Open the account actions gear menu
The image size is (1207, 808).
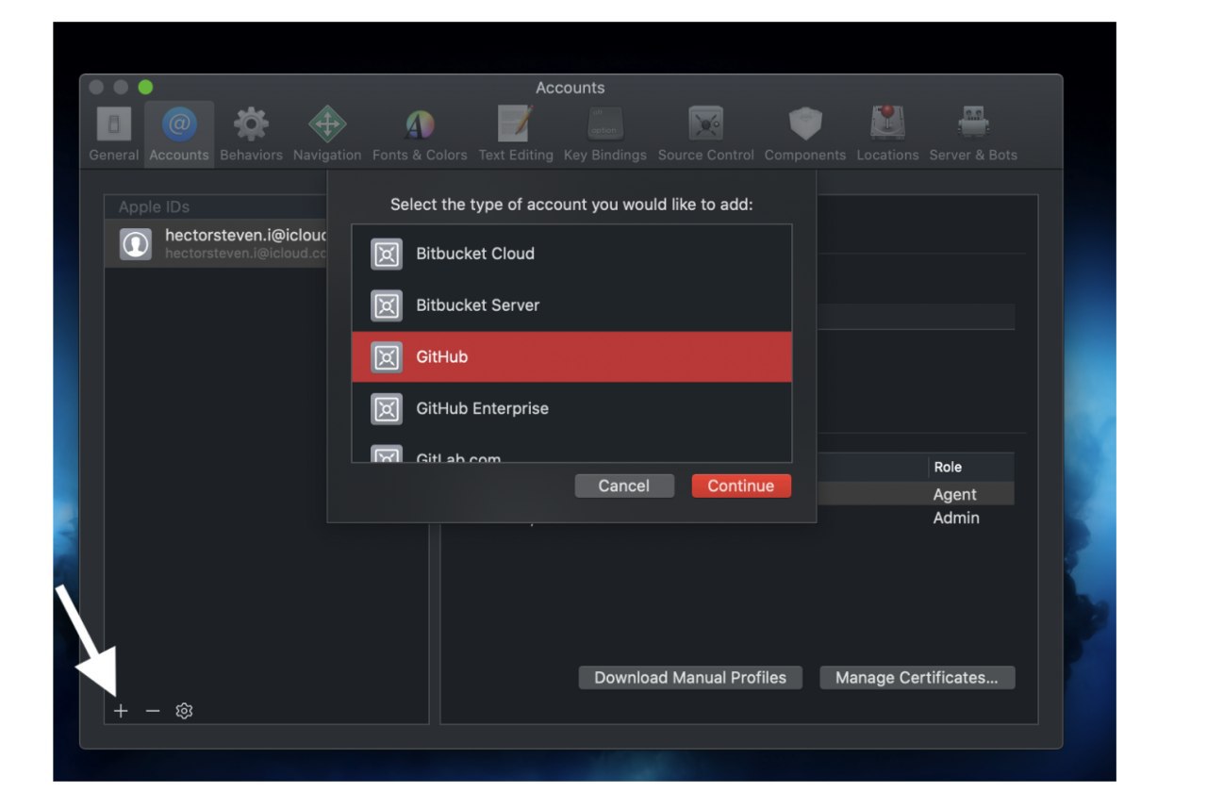coord(185,711)
